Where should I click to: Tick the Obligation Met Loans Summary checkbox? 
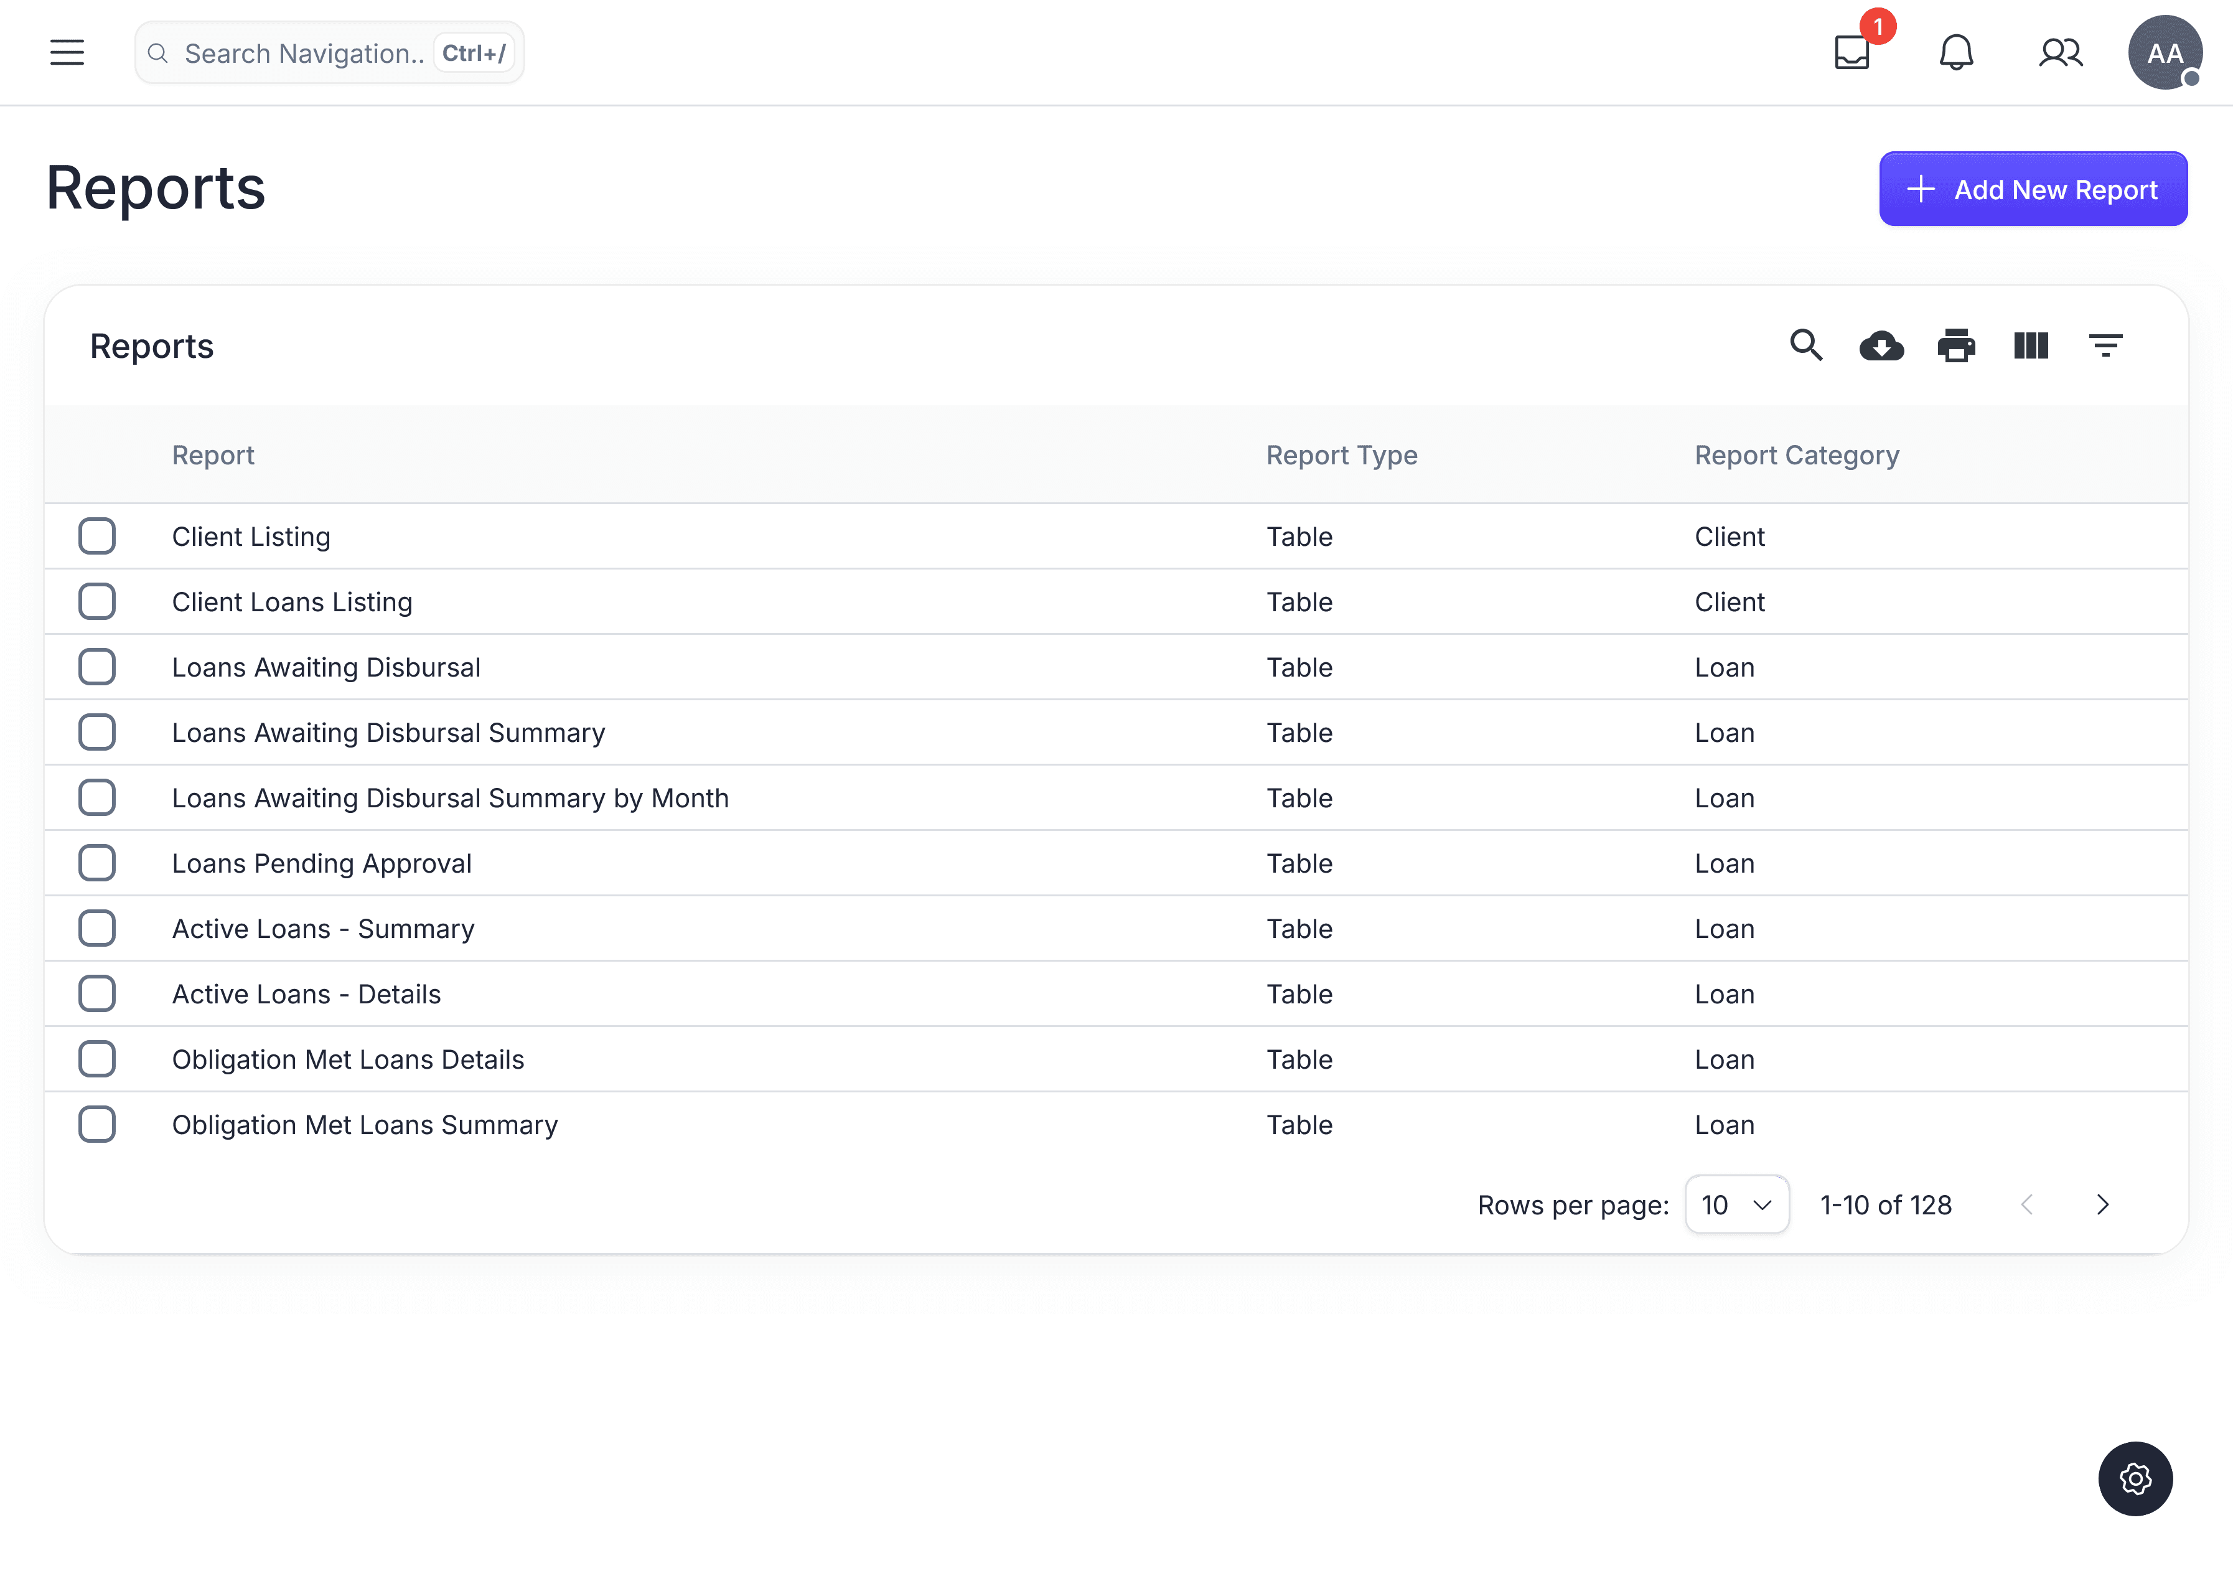[x=97, y=1125]
